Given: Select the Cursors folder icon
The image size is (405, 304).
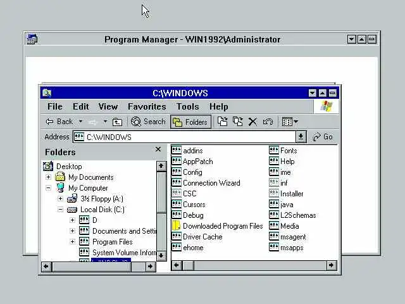Looking at the screenshot, I should click(177, 204).
